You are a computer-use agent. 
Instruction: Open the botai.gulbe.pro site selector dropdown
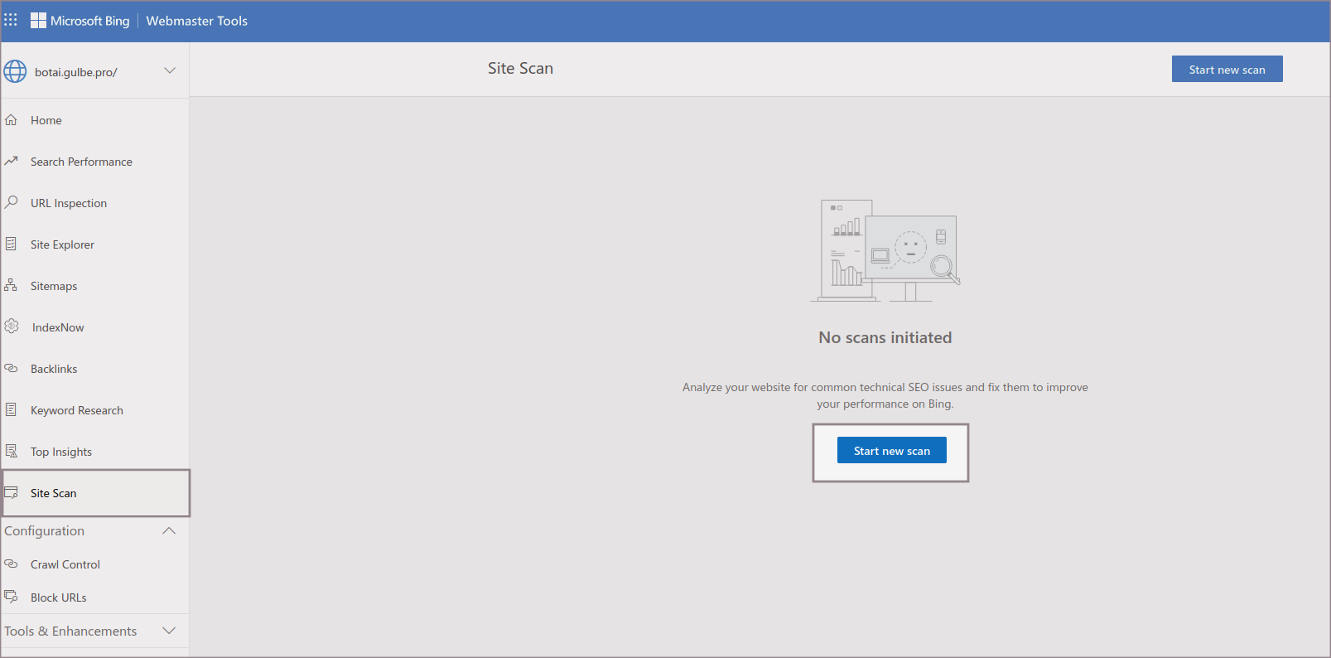tap(169, 71)
